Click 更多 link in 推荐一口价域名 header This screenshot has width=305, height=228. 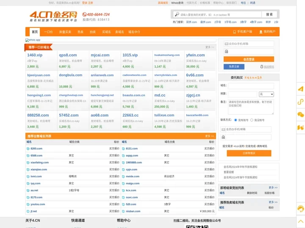[210, 47]
